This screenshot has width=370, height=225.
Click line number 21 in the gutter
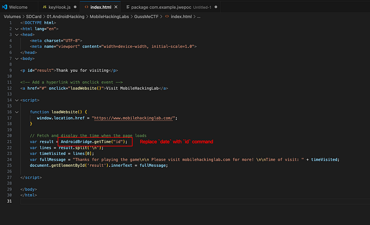coord(9,141)
